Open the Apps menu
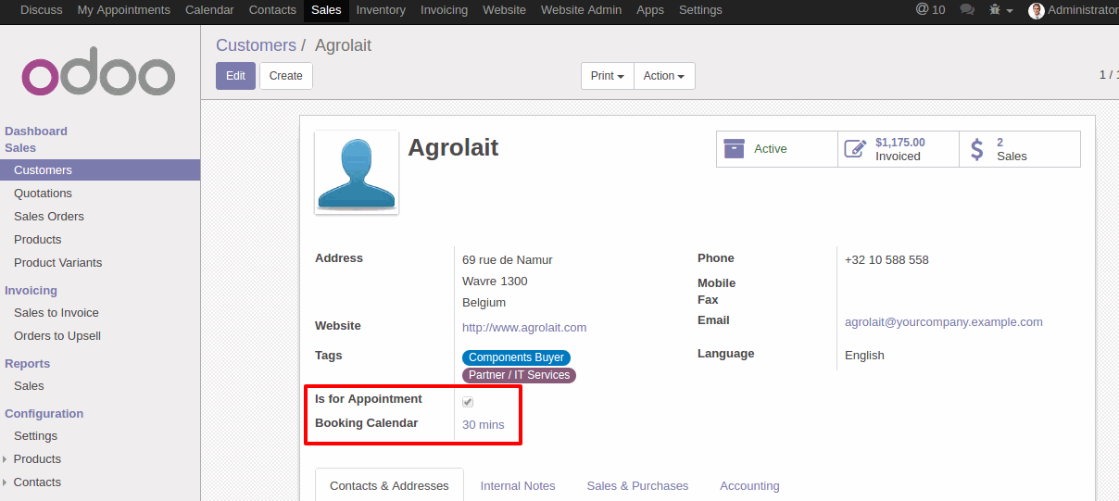The image size is (1119, 501). (x=650, y=10)
